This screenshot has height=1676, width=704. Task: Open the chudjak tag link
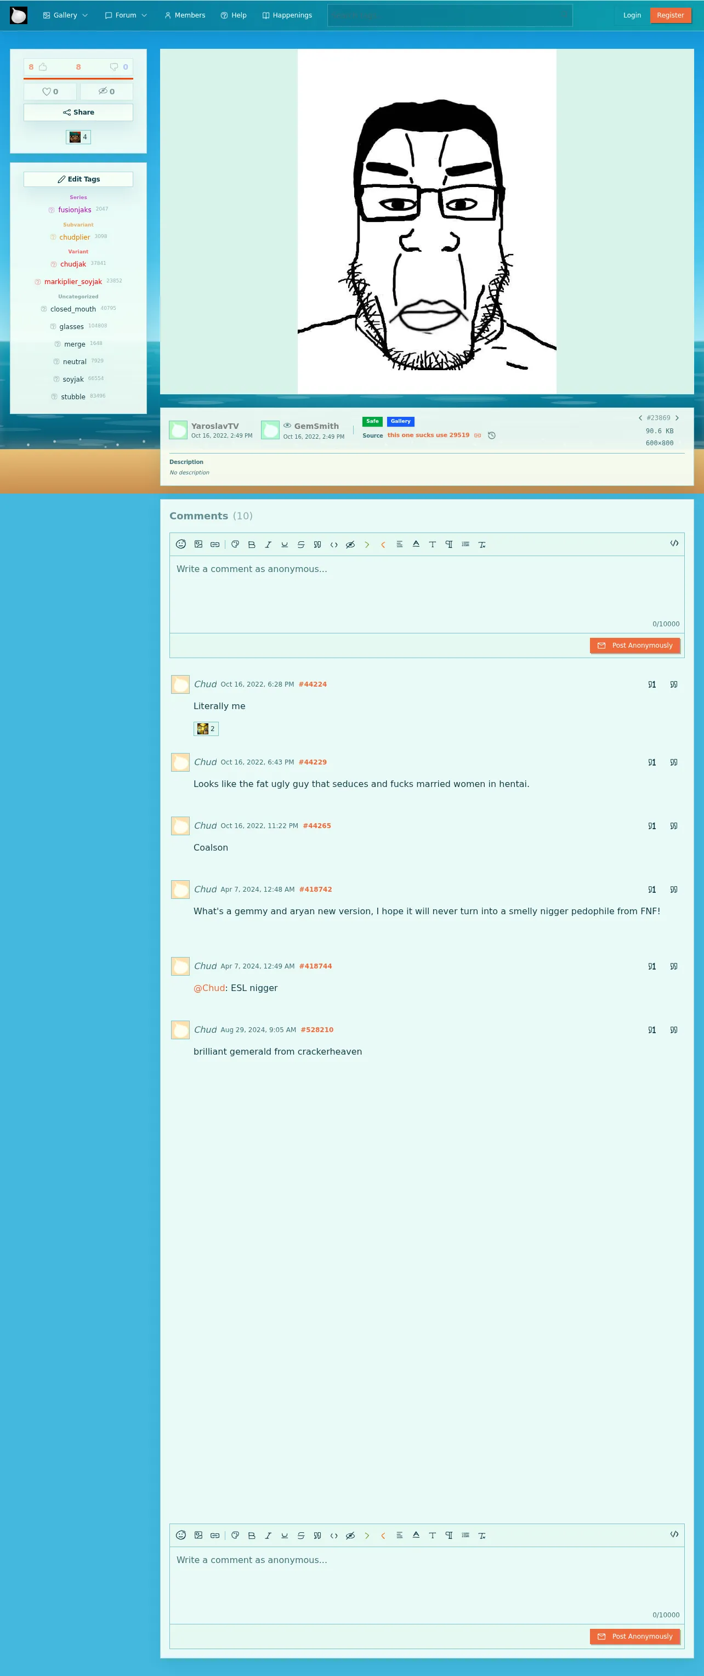tap(73, 264)
